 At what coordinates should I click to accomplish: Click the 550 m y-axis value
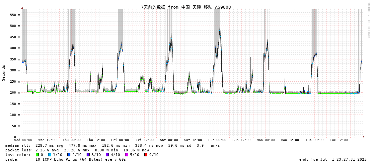click(x=15, y=15)
